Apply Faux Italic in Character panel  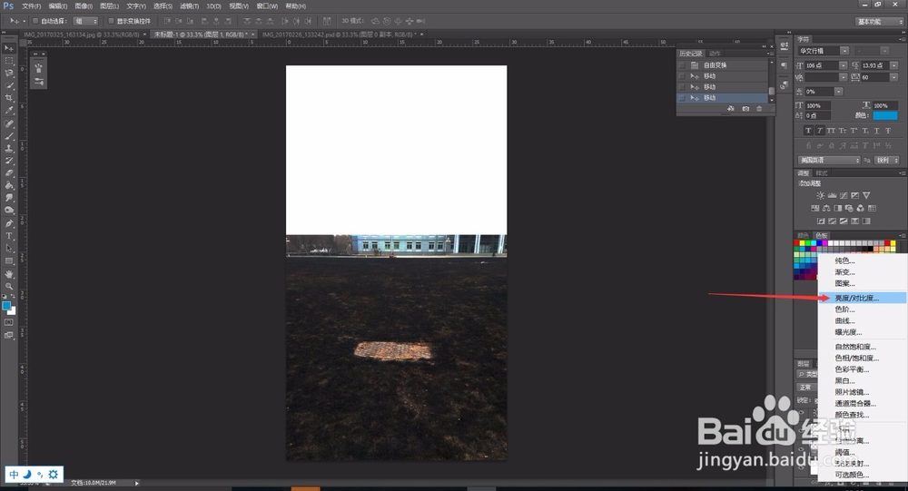pos(820,131)
